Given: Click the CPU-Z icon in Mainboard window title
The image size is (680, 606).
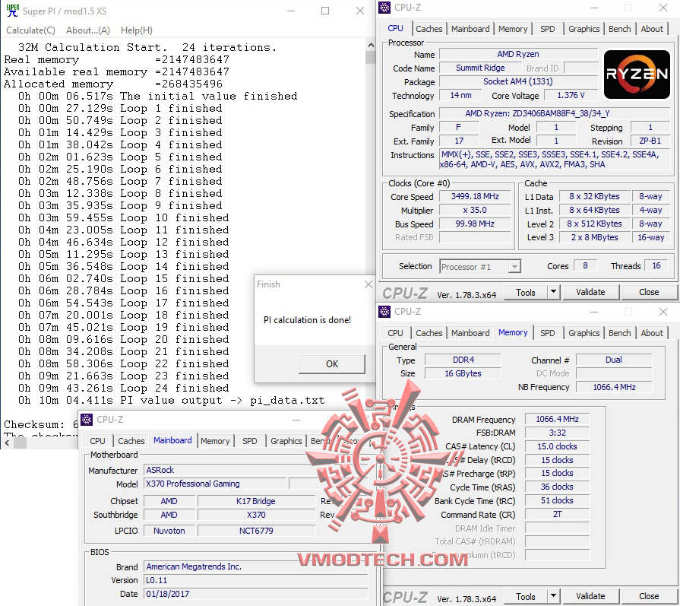Looking at the screenshot, I should click(87, 420).
